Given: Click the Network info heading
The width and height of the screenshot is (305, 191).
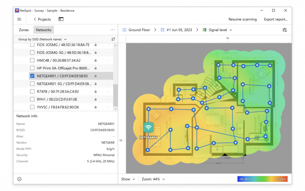Looking at the screenshot, I should [x=27, y=116].
